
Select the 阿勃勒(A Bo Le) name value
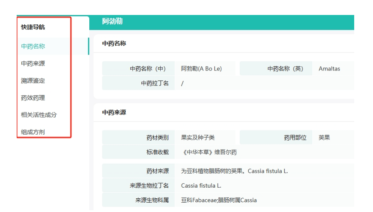tap(201, 68)
